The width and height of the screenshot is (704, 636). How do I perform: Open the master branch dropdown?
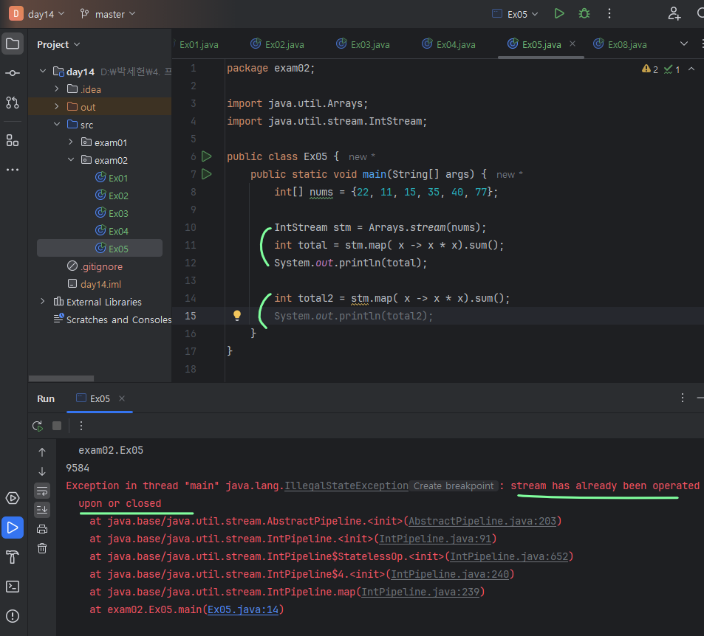coord(108,14)
